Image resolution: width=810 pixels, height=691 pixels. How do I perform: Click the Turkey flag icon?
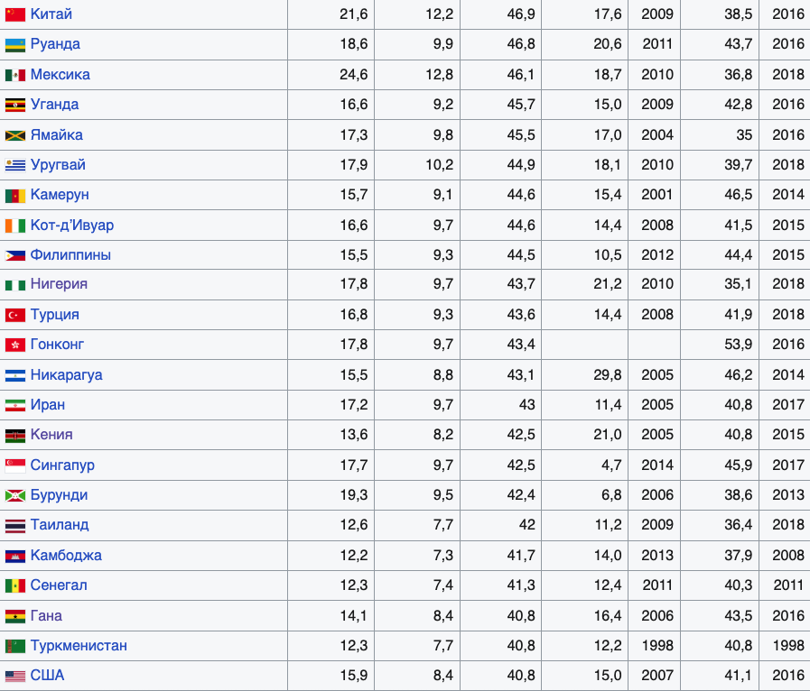coord(15,315)
